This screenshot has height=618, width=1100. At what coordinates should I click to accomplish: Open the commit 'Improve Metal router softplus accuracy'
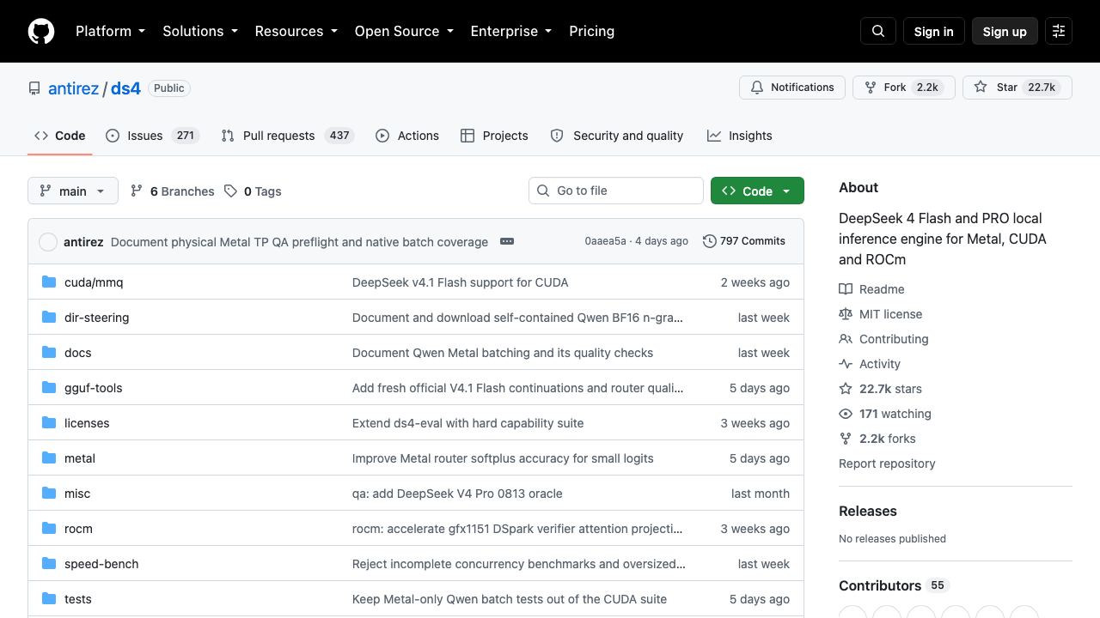503,458
